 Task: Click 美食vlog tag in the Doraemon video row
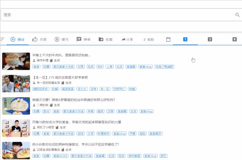[x=147, y=111]
